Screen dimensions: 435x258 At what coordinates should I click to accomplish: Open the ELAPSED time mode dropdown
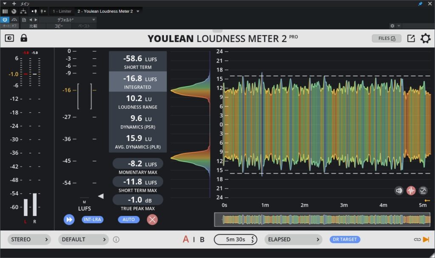tap(293, 239)
